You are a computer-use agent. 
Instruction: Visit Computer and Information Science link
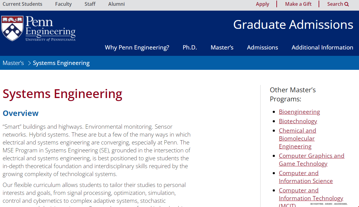click(x=306, y=177)
